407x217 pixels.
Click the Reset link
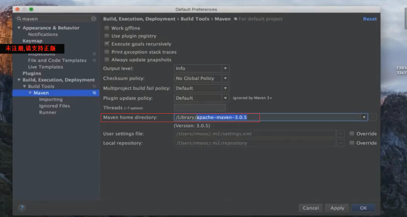370,19
